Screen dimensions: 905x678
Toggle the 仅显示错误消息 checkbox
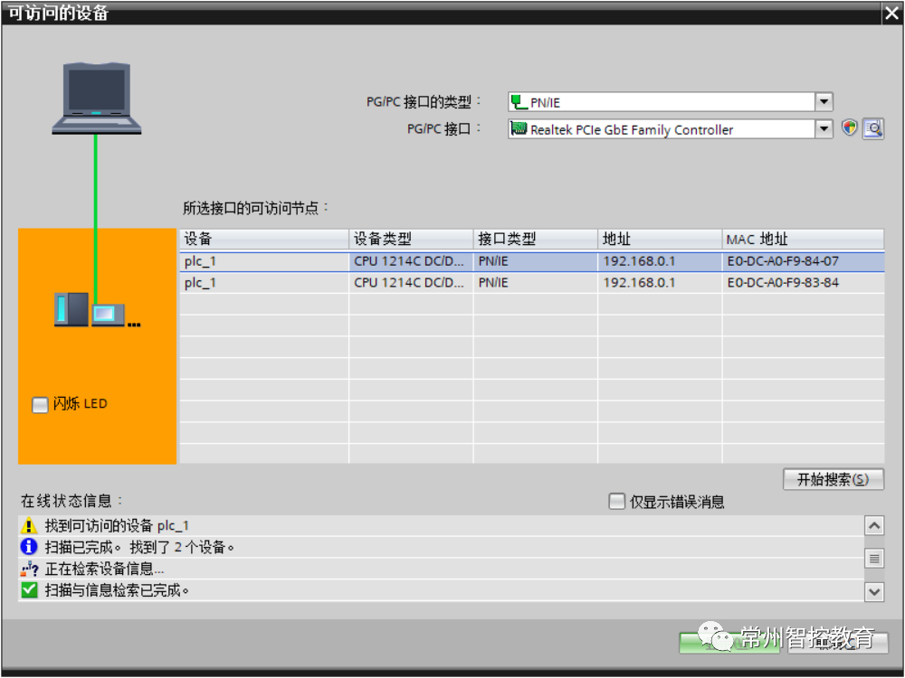pos(616,503)
